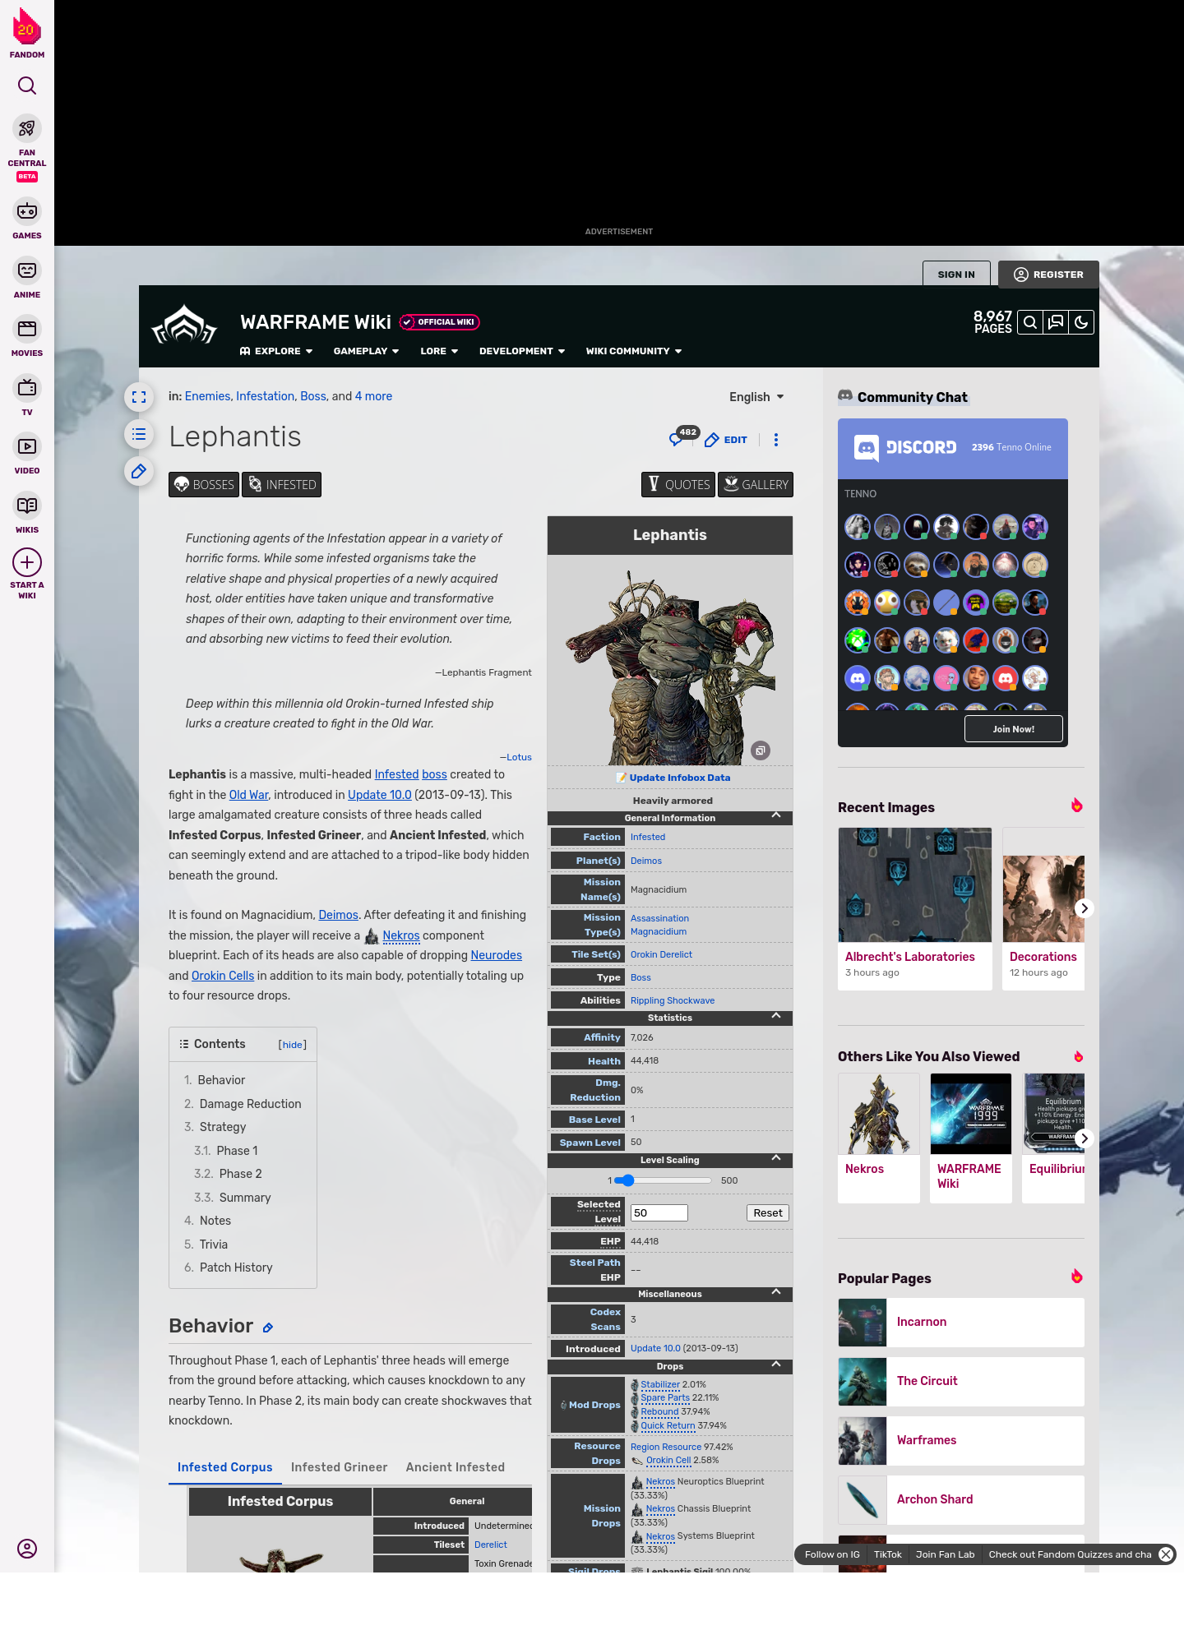
Task: Click the Edit page button
Action: click(x=727, y=440)
